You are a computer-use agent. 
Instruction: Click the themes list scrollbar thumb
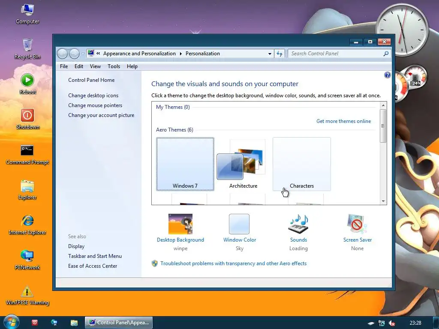[x=383, y=126]
